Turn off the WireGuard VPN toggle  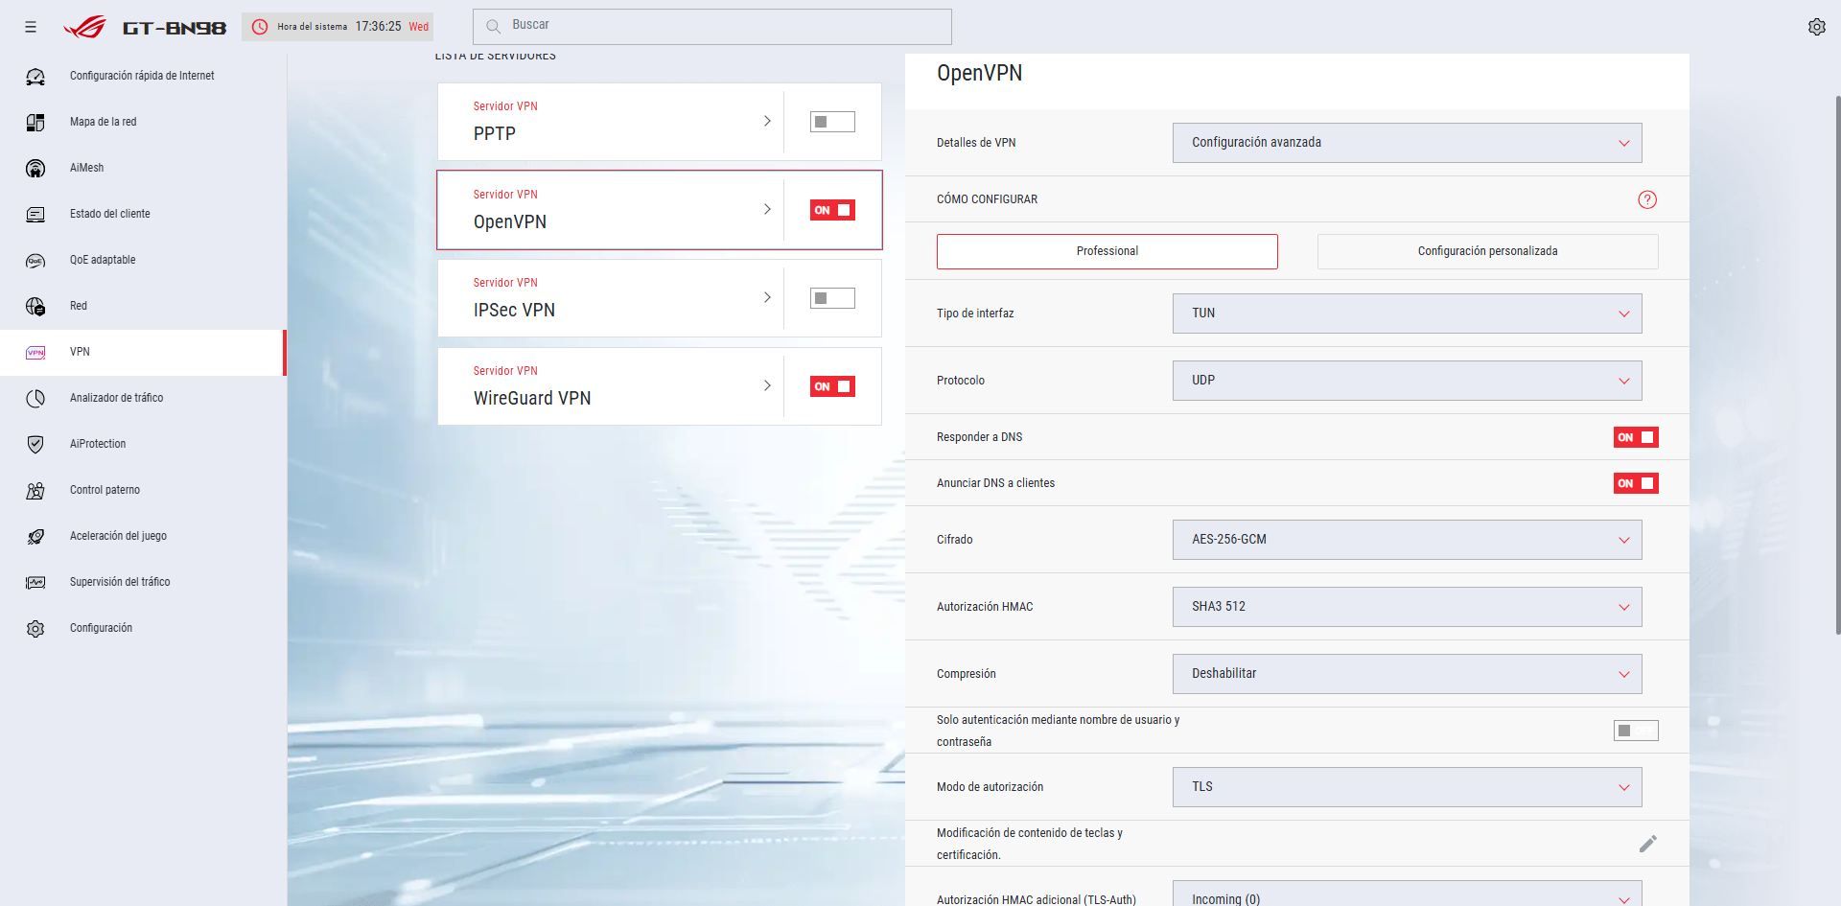click(832, 386)
